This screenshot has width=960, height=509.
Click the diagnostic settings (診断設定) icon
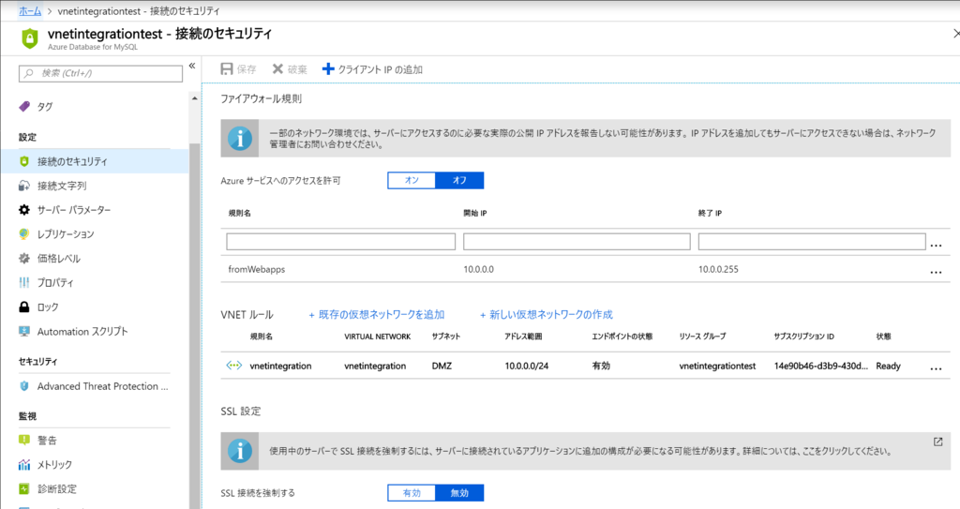point(24,488)
